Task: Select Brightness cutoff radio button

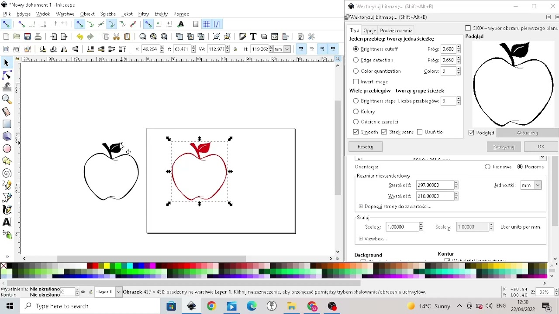Action: (356, 49)
